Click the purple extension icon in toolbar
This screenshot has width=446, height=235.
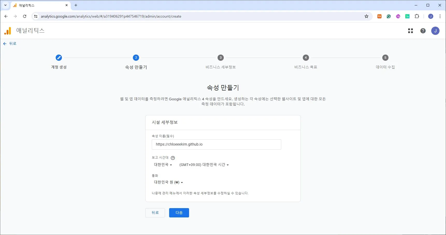[398, 16]
